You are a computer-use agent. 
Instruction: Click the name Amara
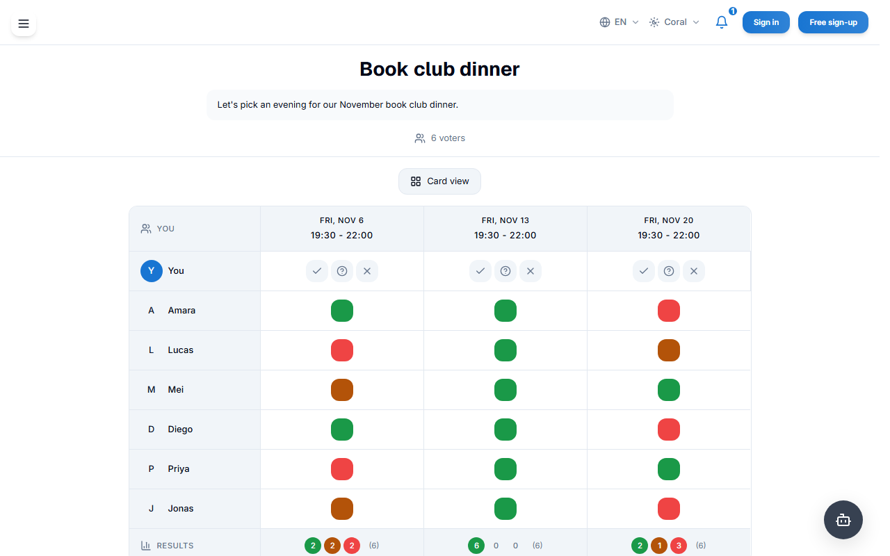pos(181,311)
